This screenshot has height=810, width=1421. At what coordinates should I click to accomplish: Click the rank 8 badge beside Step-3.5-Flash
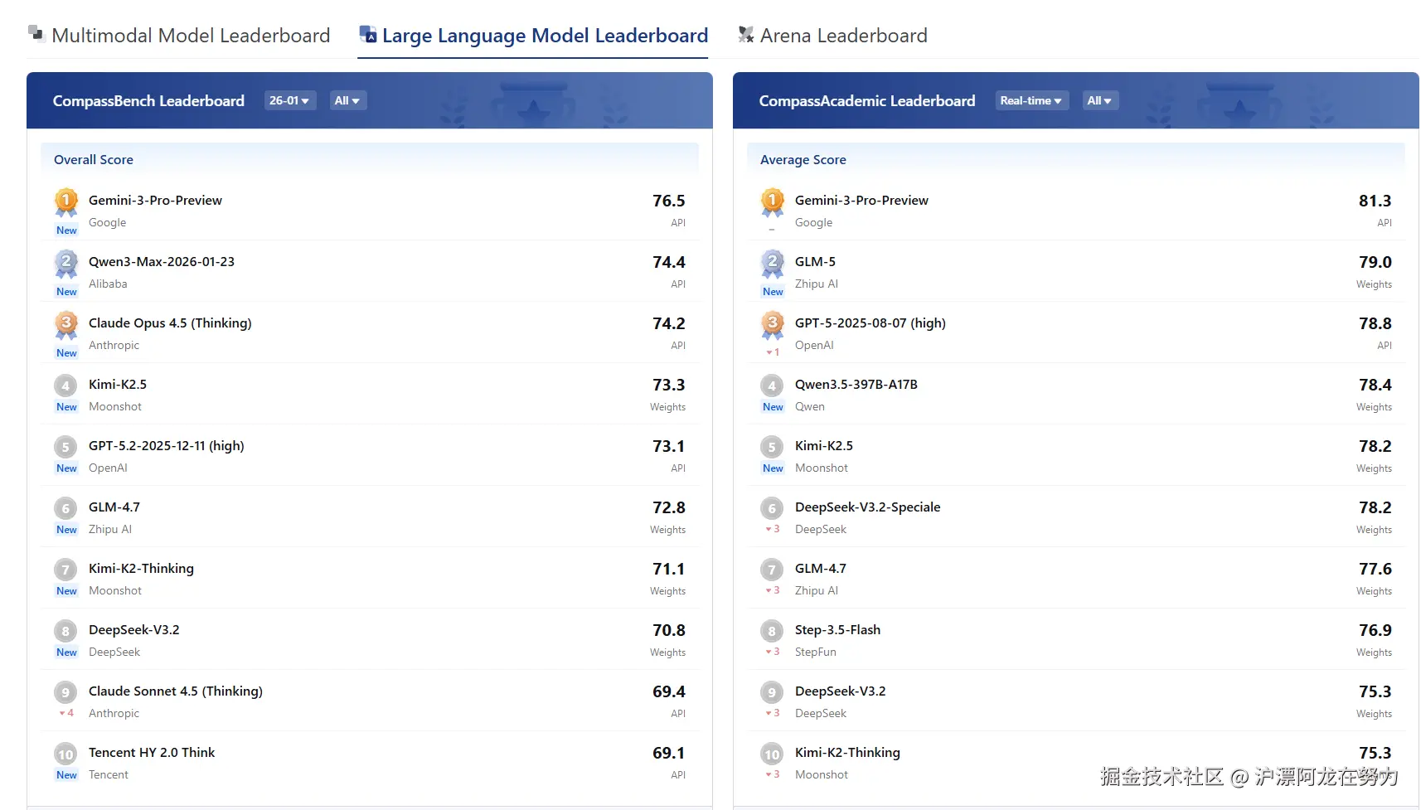(x=772, y=632)
